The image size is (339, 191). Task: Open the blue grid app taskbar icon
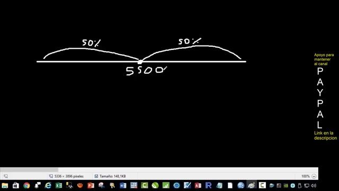[x=133, y=186]
